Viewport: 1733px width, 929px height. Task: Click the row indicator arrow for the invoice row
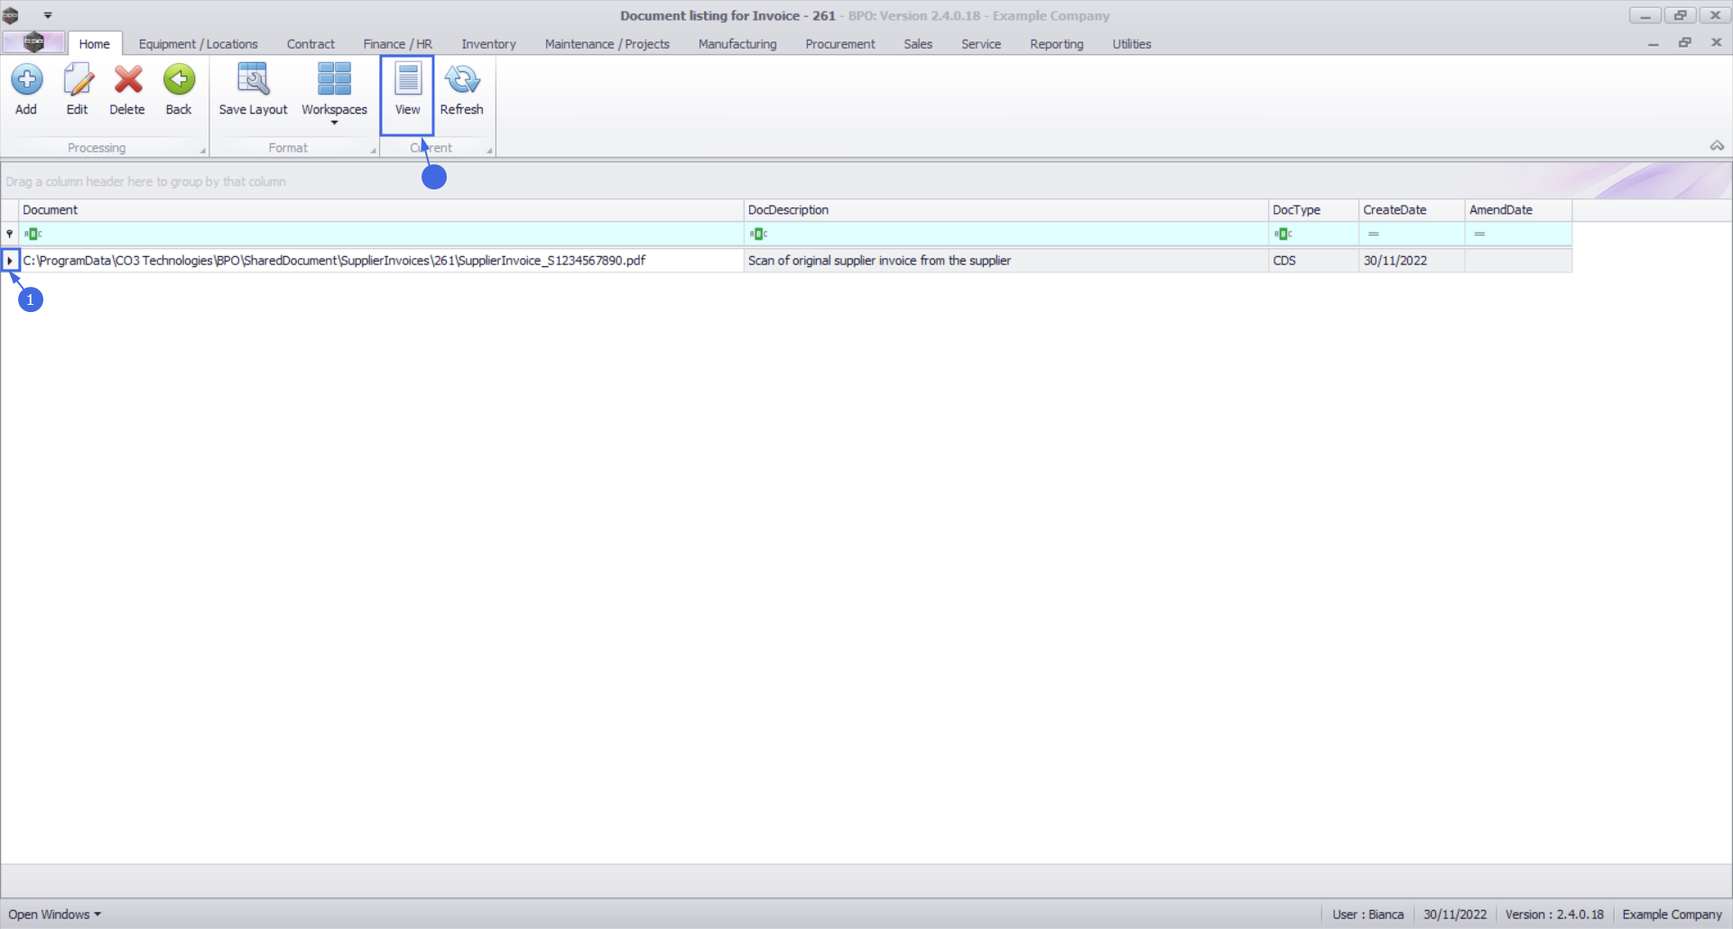coord(10,261)
